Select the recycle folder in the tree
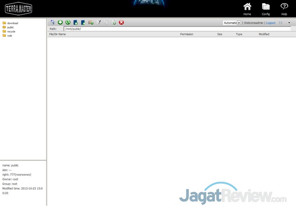The width and height of the screenshot is (296, 206). coord(9,31)
